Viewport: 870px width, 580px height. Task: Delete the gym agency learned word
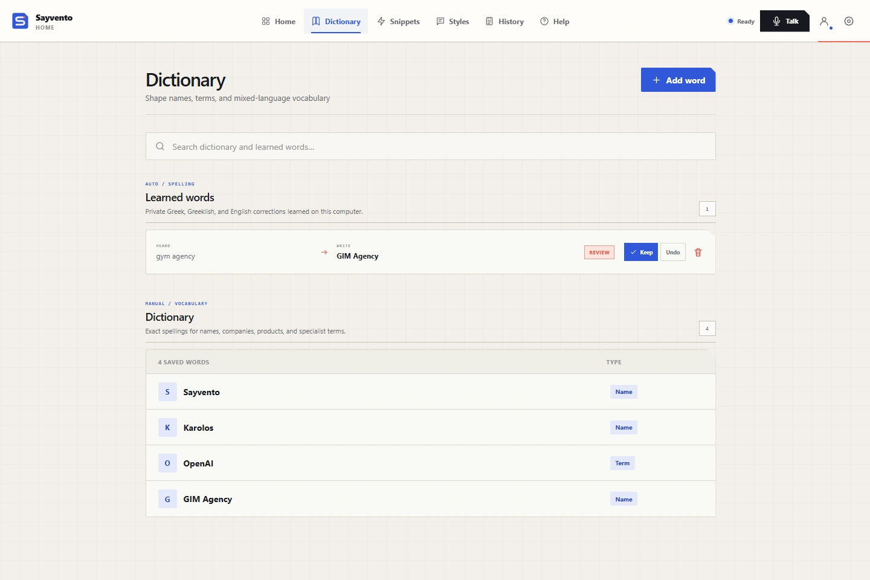click(x=698, y=253)
